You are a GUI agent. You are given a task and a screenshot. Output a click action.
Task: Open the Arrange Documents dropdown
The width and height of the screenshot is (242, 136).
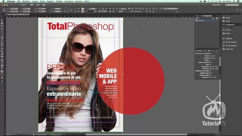click(x=44, y=5)
